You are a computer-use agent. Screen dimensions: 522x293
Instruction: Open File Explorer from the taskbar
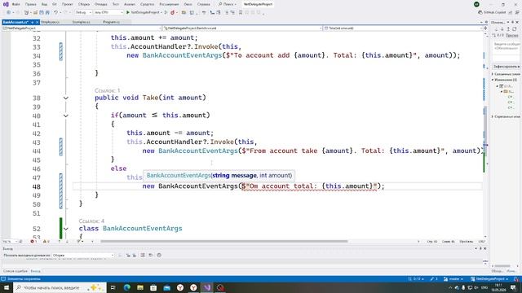point(140,287)
